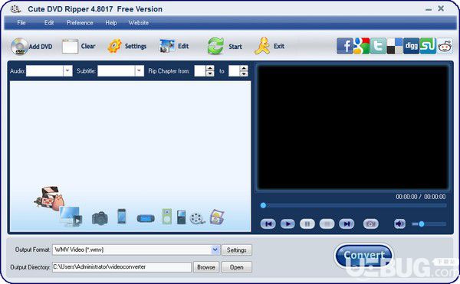Open the Website menu
The width and height of the screenshot is (460, 284).
[138, 22]
